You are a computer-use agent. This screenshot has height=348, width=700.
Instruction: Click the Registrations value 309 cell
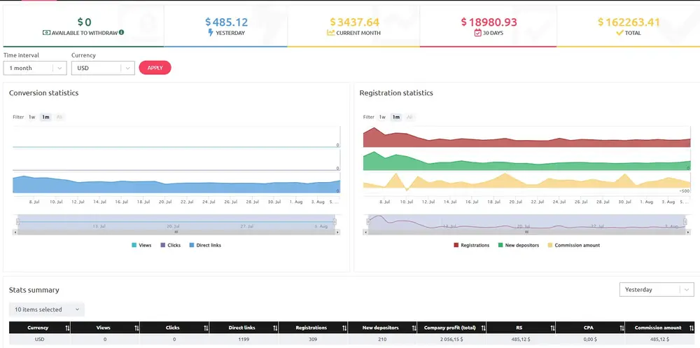(313, 340)
